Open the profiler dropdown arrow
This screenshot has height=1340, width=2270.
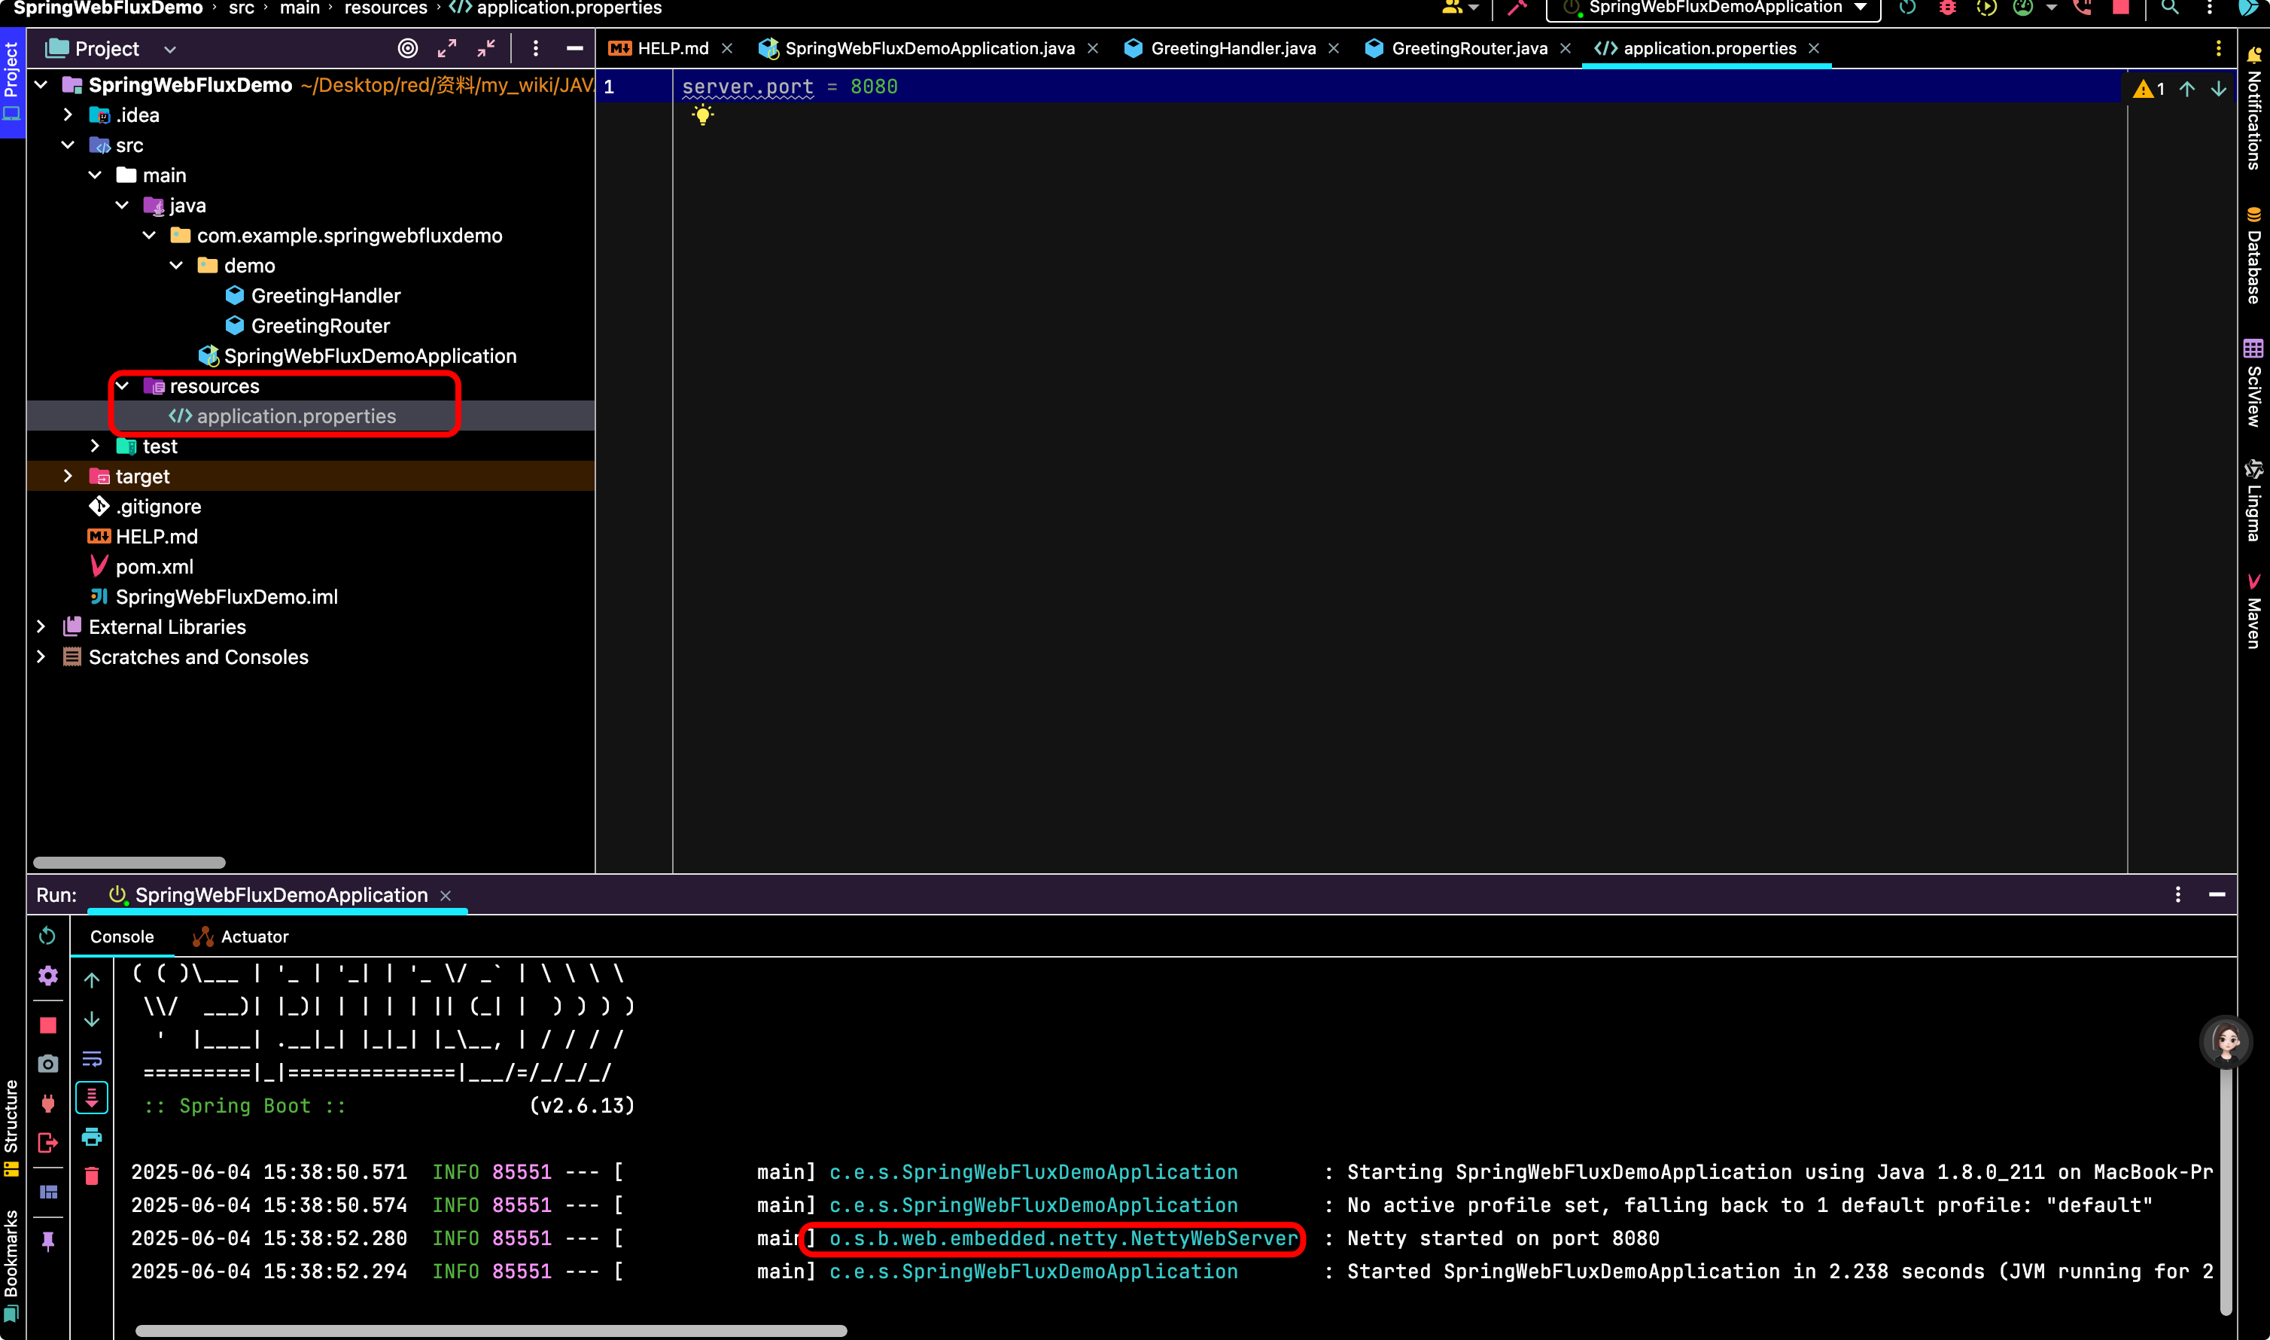coord(2052,8)
